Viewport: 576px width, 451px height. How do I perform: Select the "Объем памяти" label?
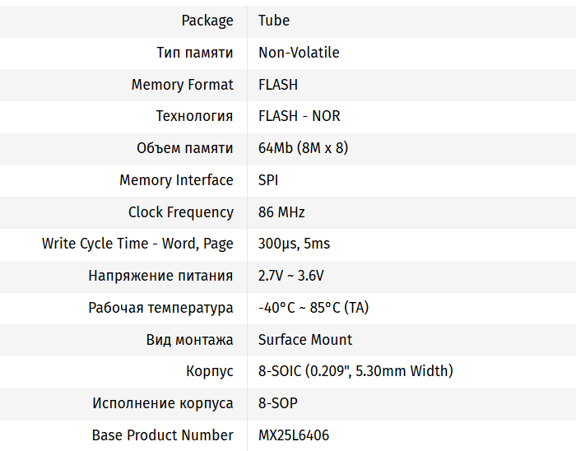pos(184,148)
